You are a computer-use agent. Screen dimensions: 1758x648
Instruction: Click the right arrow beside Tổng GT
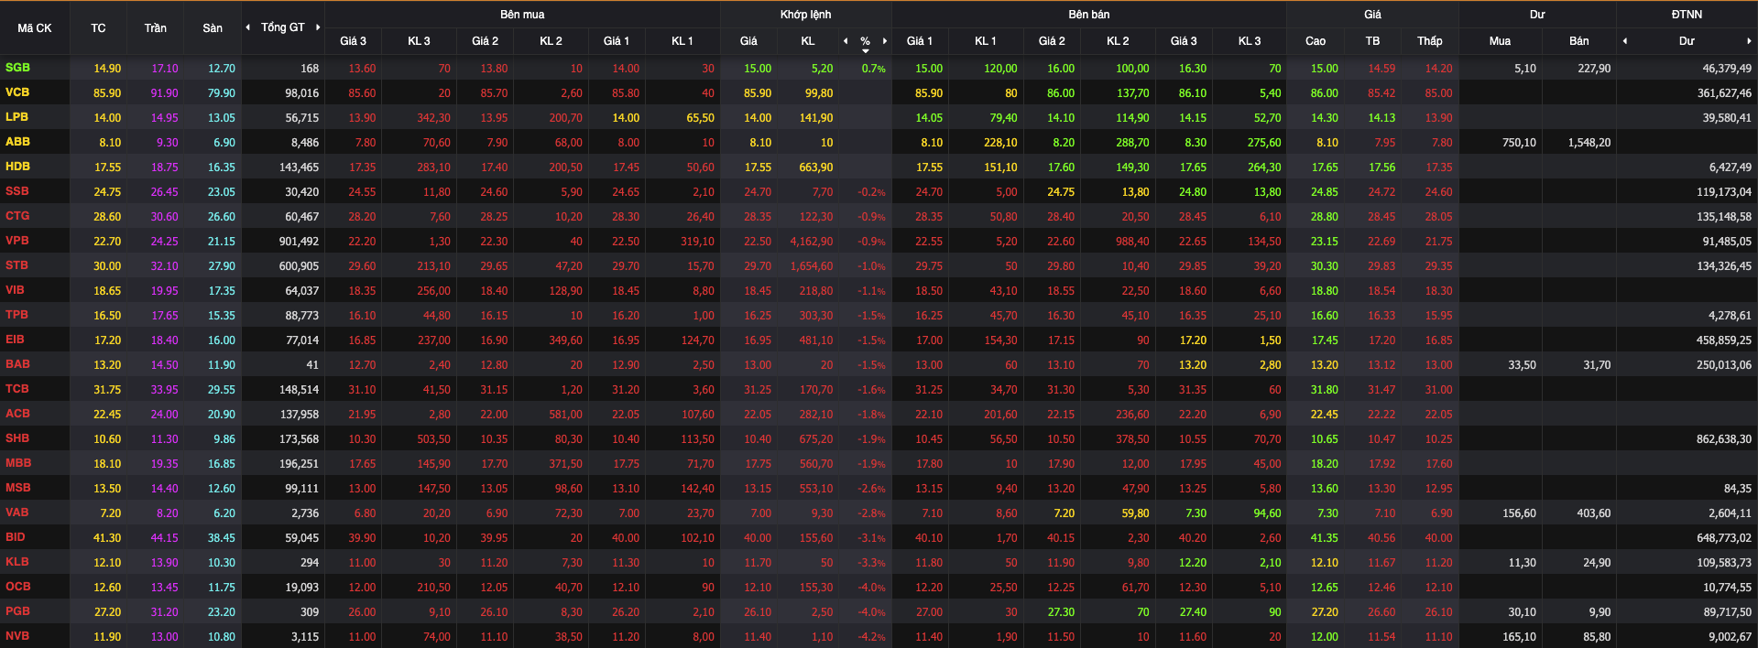318,27
